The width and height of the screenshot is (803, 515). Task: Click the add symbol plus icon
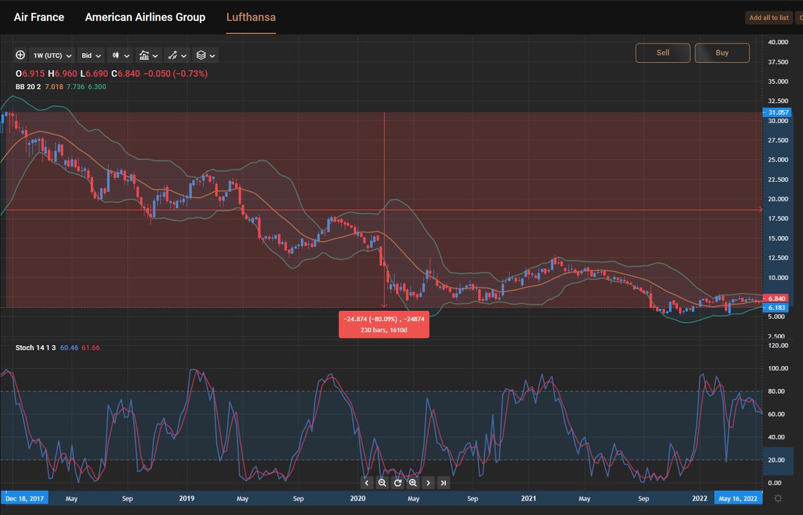[x=21, y=56]
